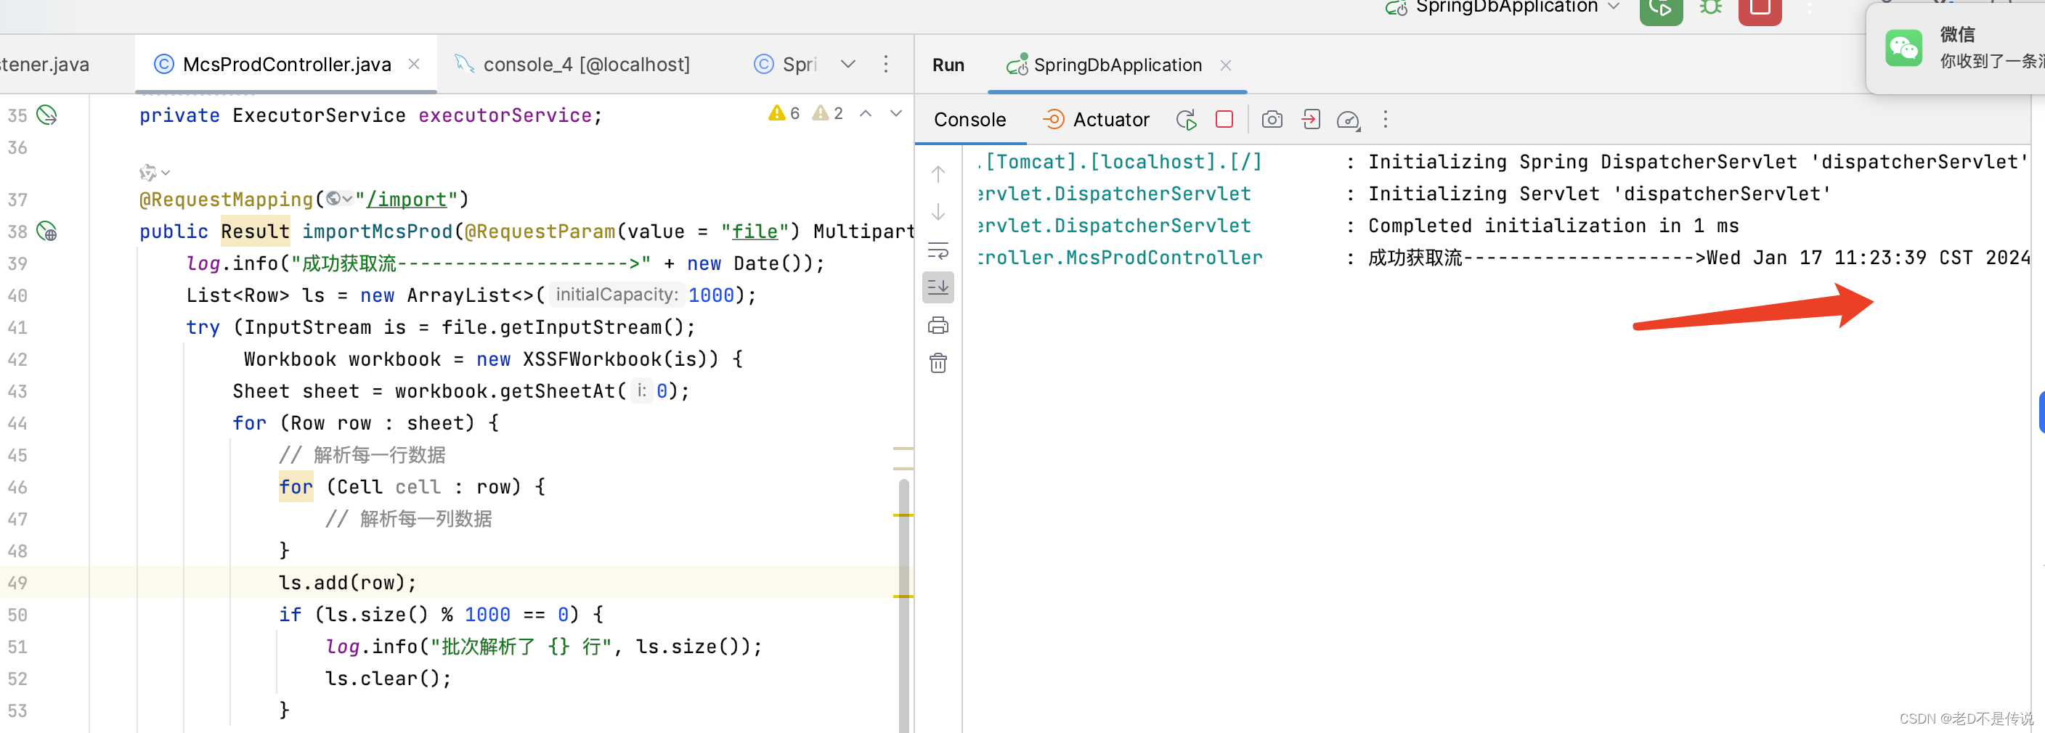Open console_4 [@localhost] tab

coord(572,65)
